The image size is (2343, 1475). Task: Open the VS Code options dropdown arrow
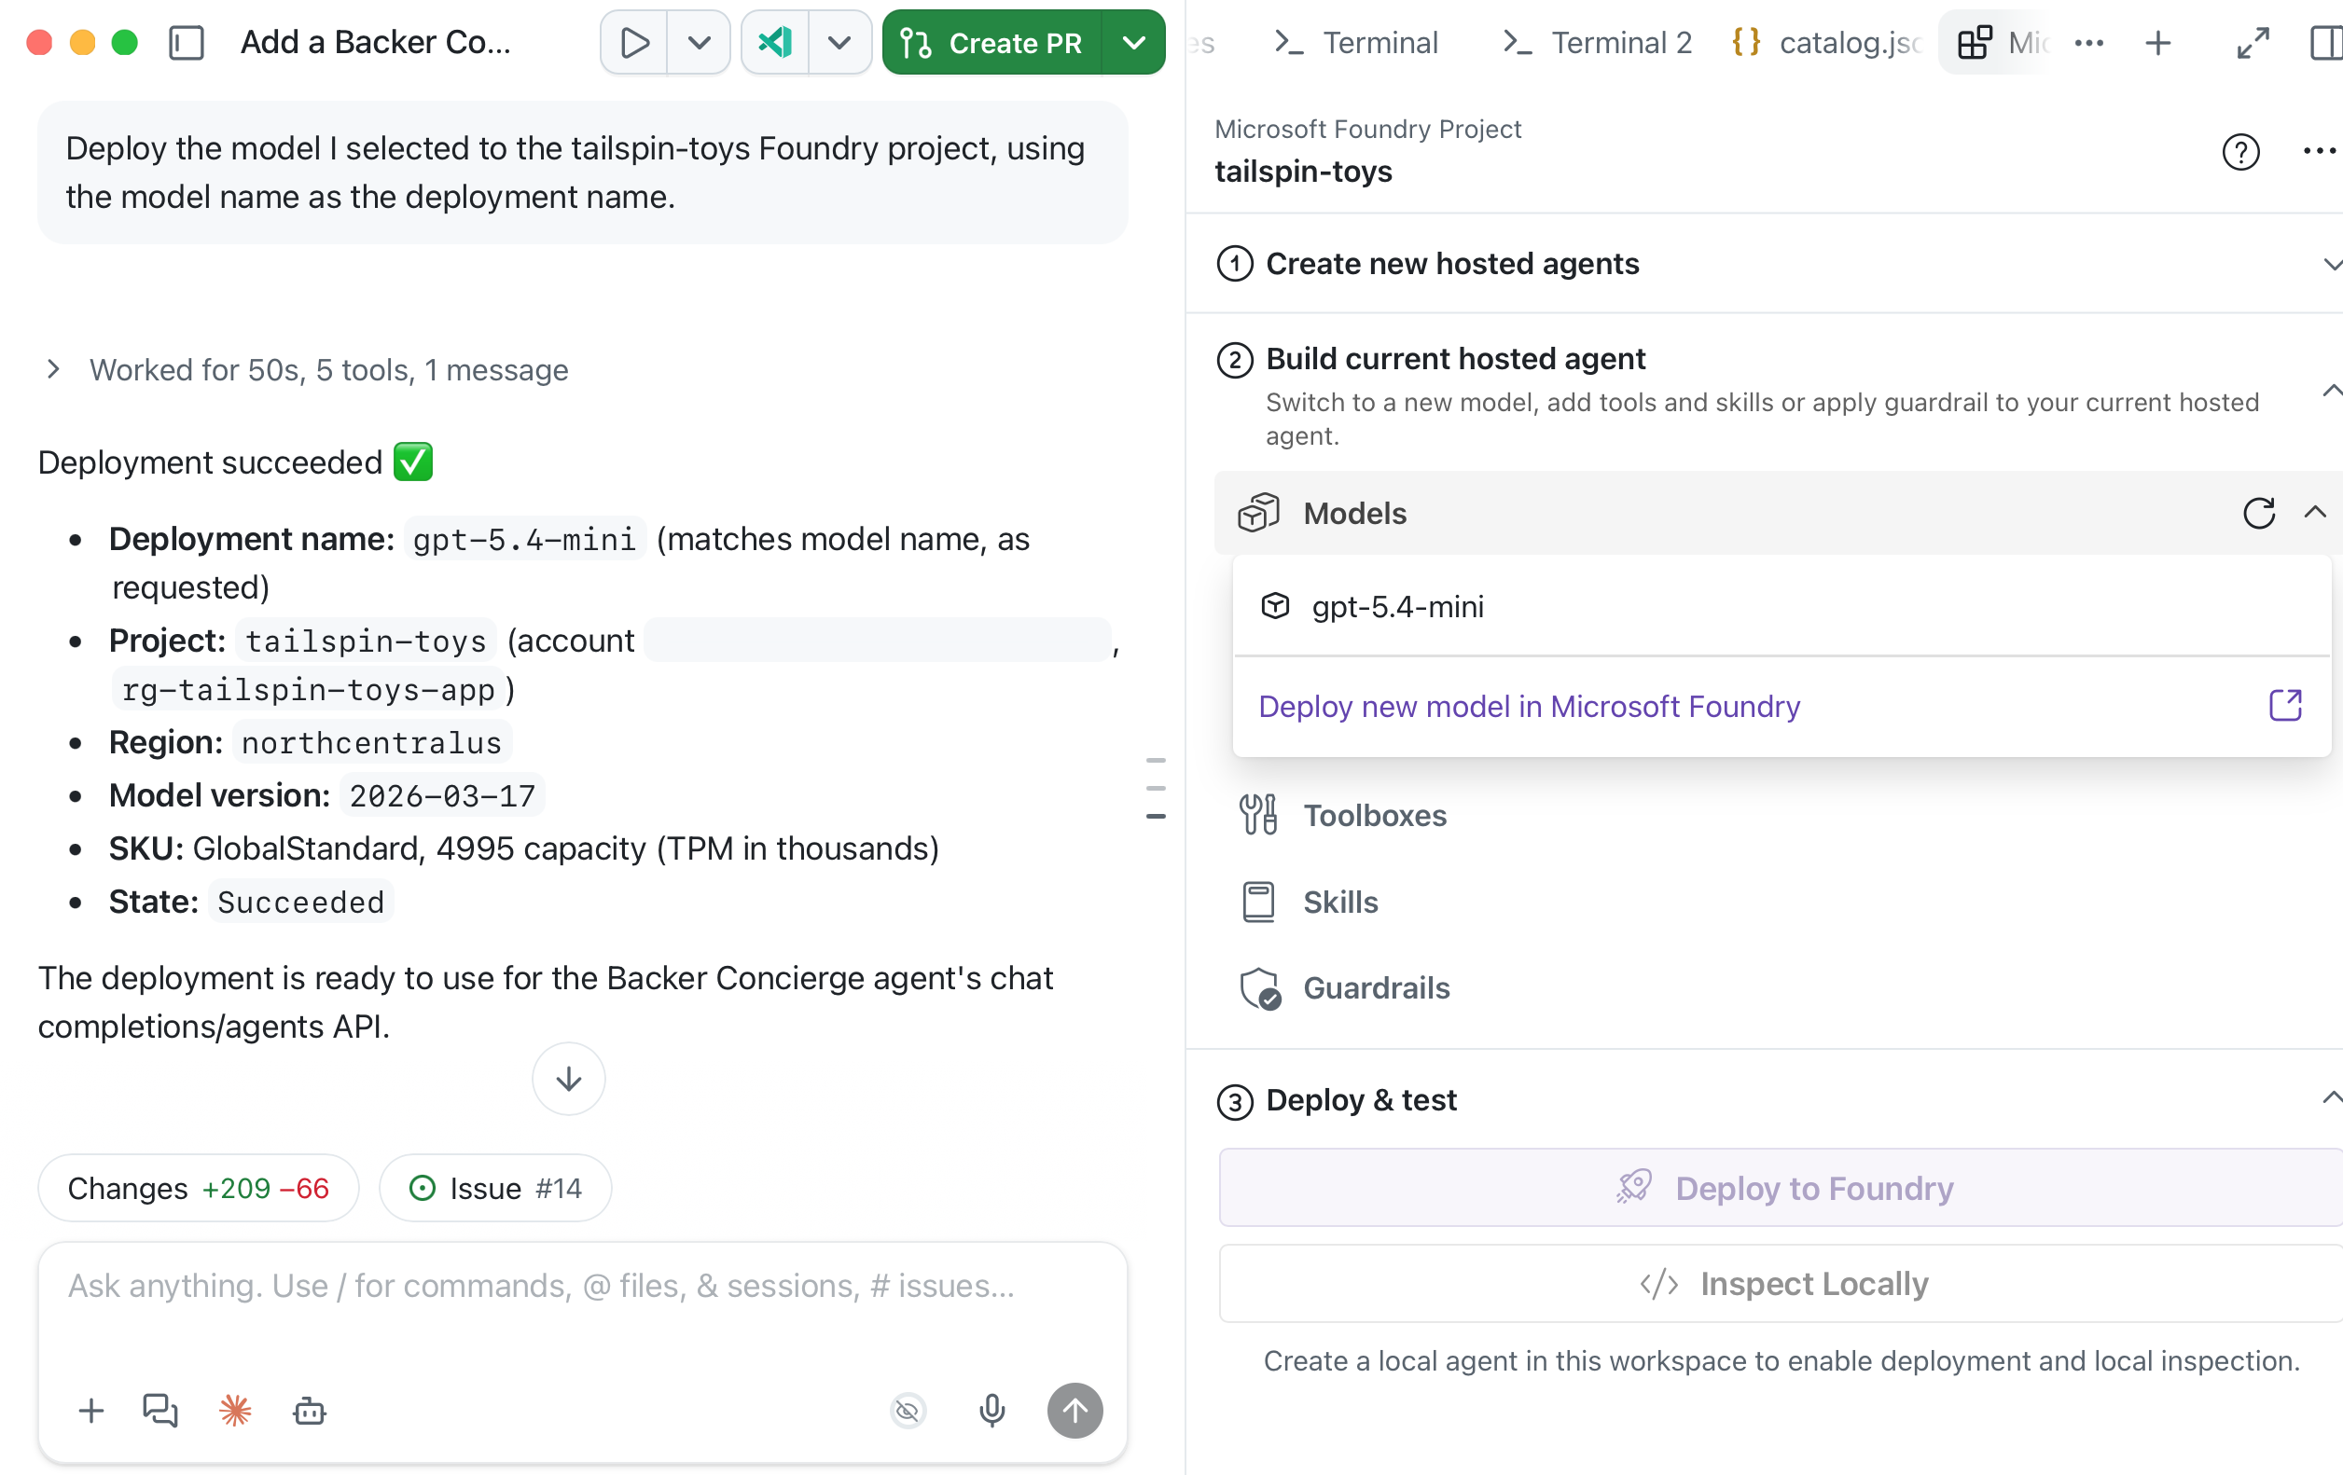[839, 43]
